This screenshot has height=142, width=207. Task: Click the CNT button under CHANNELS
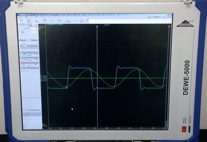[32, 115]
